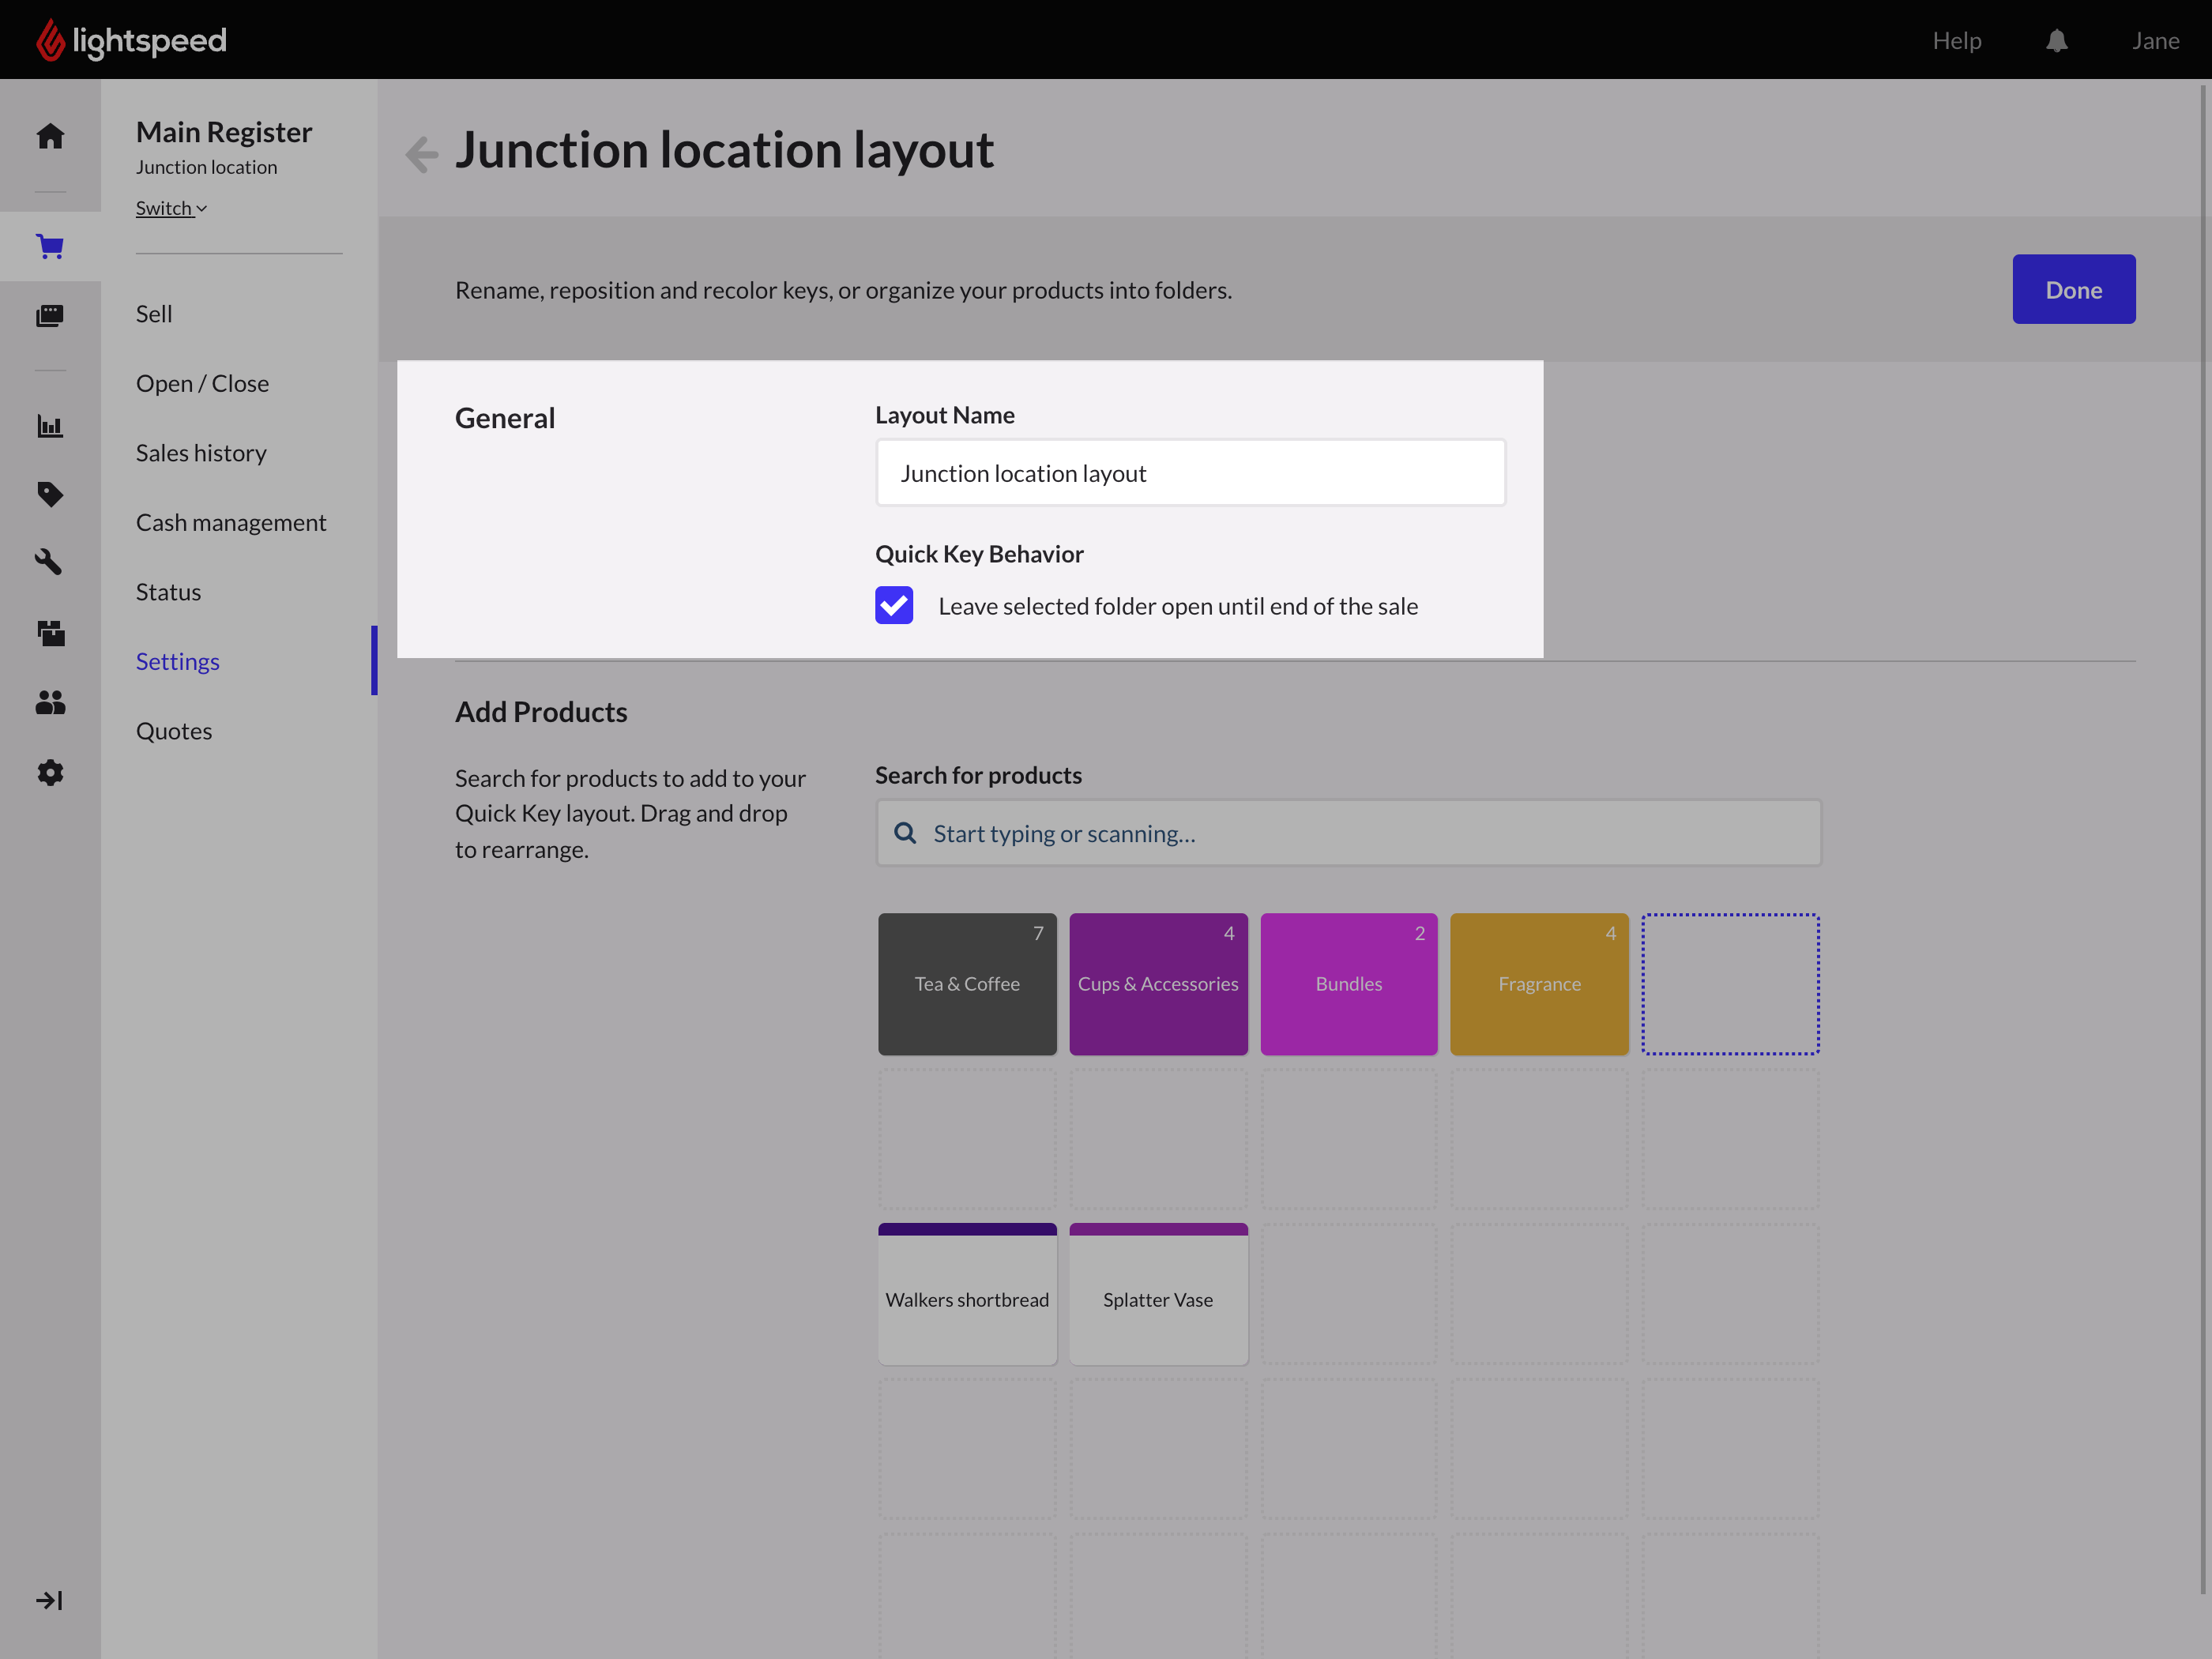This screenshot has height=1659, width=2212.
Task: Click the products tag icon
Action: click(x=50, y=494)
